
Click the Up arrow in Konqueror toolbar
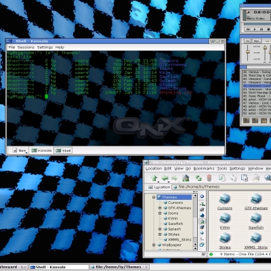[x=154, y=178]
